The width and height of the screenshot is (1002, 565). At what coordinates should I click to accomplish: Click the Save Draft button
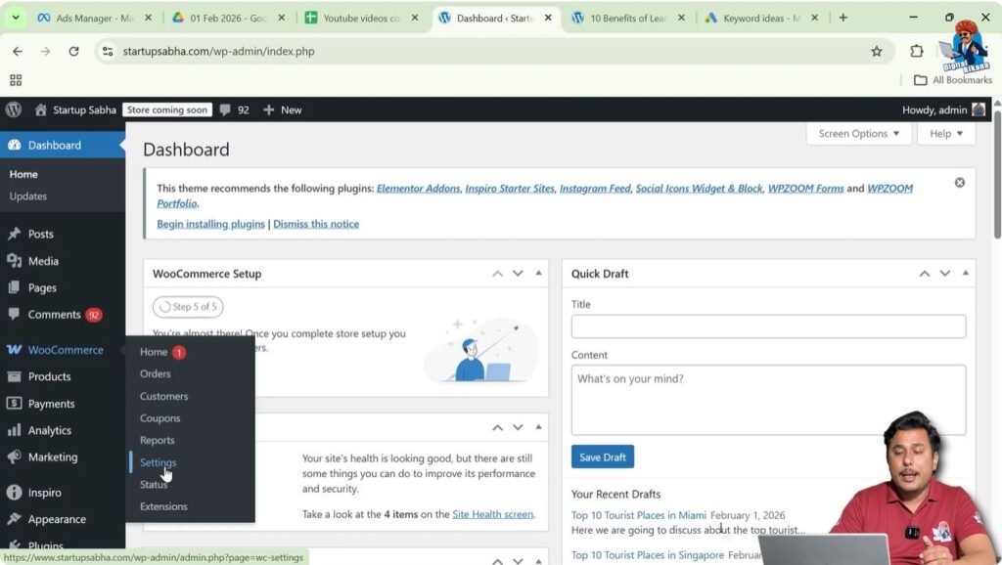pos(602,456)
